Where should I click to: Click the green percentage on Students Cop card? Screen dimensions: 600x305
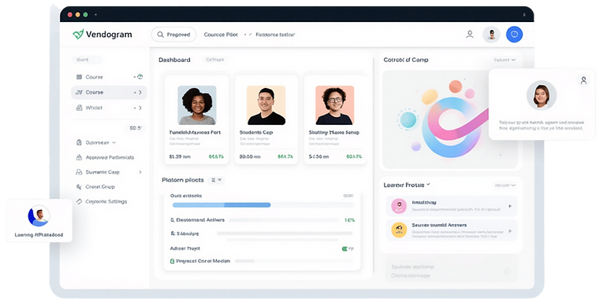(285, 156)
